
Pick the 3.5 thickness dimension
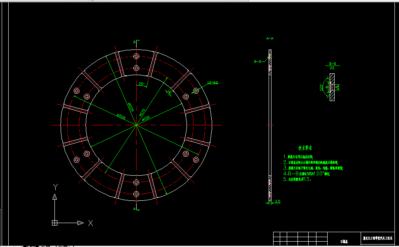[x=277, y=202]
